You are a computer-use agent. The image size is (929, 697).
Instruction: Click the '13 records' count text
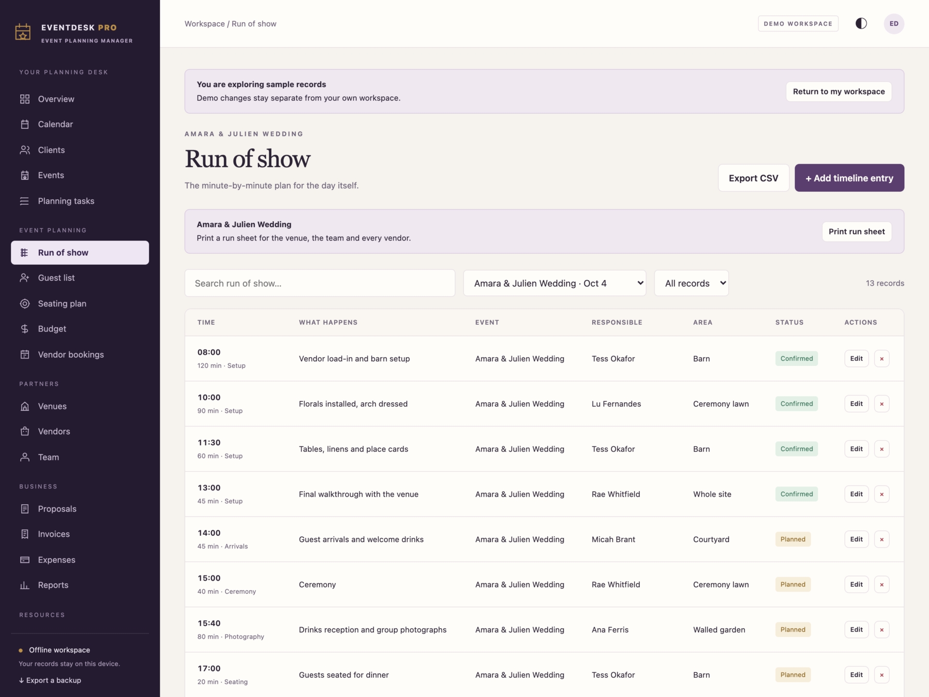(x=885, y=283)
